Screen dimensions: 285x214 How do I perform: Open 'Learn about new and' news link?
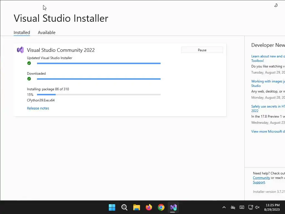pos(268,59)
